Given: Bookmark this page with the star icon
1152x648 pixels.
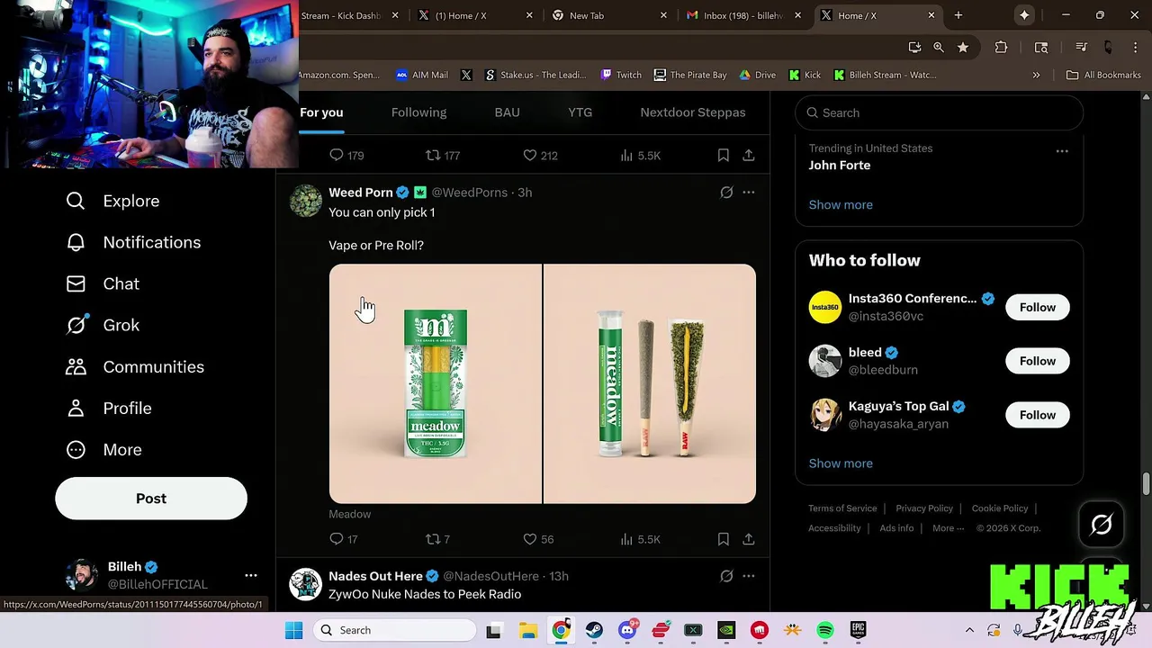Looking at the screenshot, I should click(x=963, y=48).
